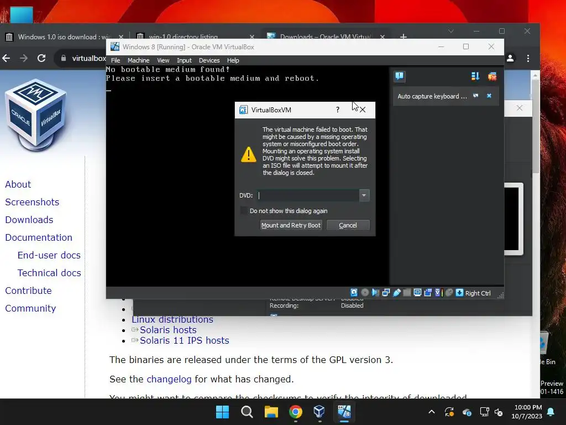Click the USB devices status icon
Screen dimensions: 566x425
396,293
